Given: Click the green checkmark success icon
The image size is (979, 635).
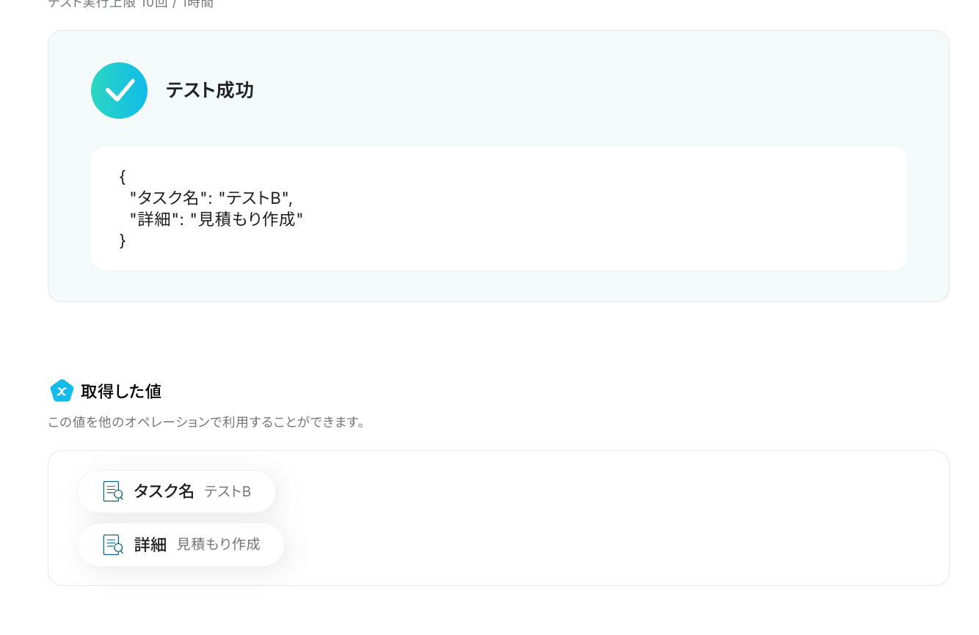Looking at the screenshot, I should pos(119,90).
